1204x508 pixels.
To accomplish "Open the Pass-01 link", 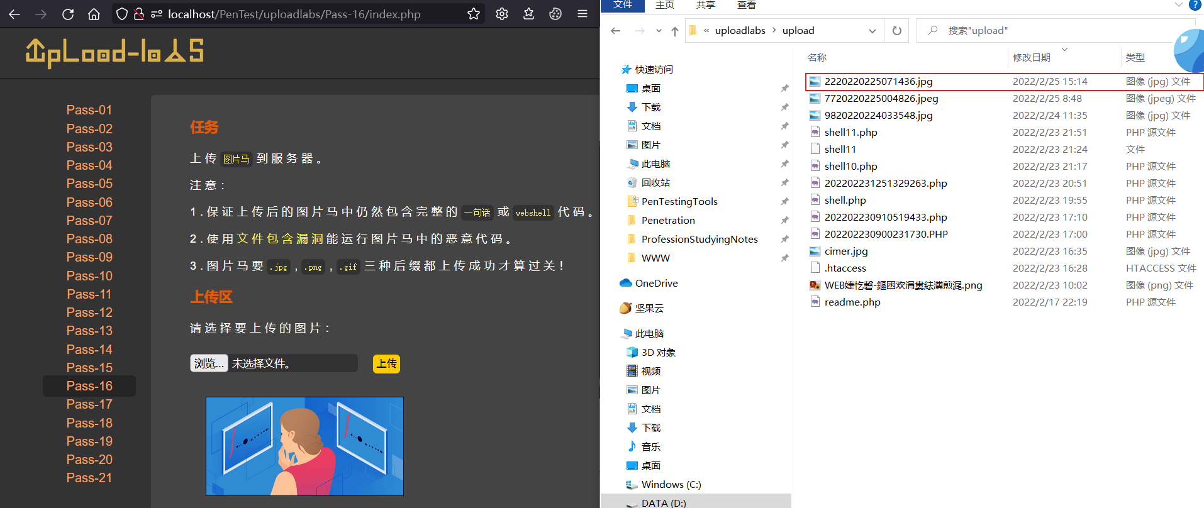I will click(89, 110).
